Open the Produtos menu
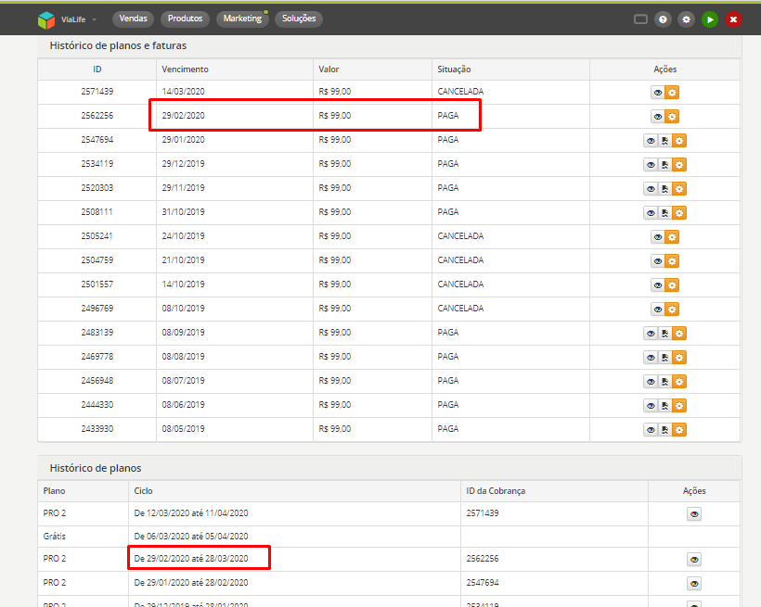Image resolution: width=761 pixels, height=607 pixels. click(x=185, y=19)
